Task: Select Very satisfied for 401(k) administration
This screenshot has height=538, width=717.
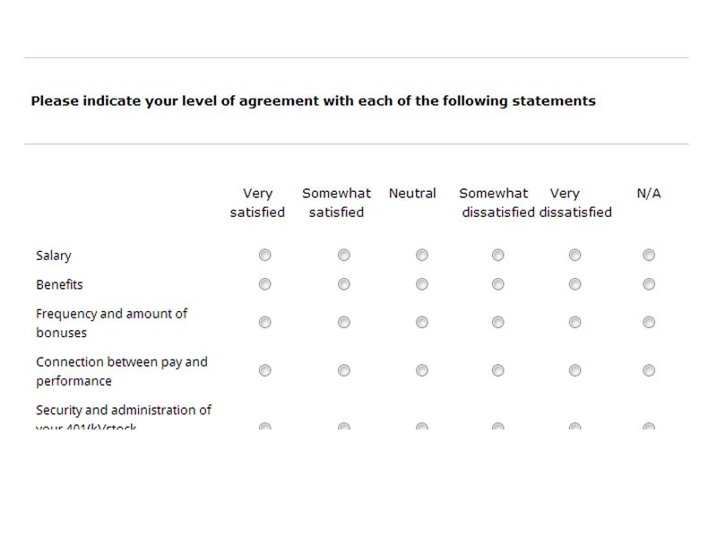Action: [263, 428]
